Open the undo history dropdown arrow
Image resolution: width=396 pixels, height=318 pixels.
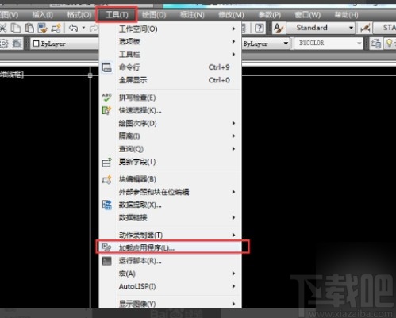coord(83,28)
